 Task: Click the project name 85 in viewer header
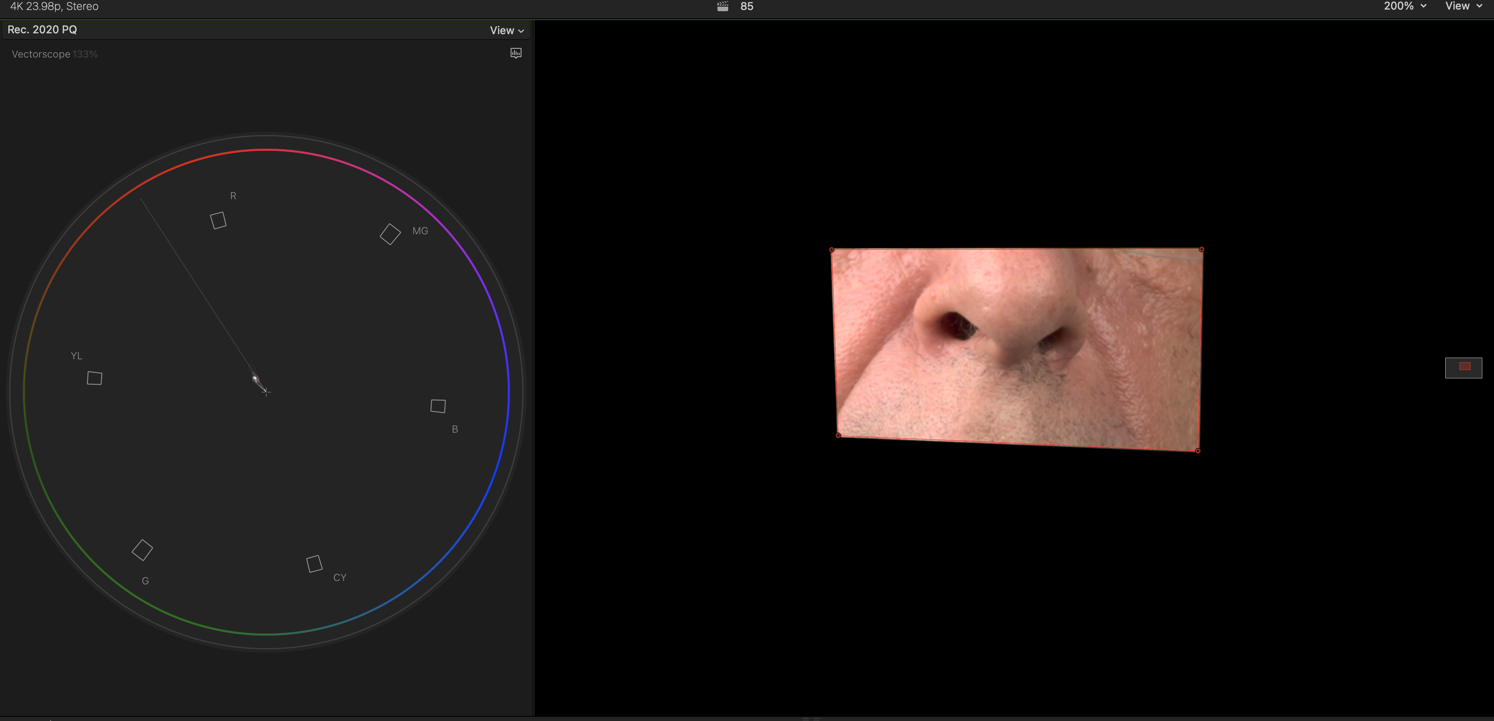[747, 6]
